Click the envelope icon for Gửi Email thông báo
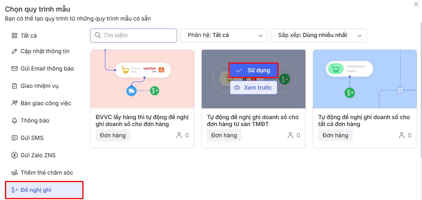Screen dimensions: 422x200 (x=14, y=69)
